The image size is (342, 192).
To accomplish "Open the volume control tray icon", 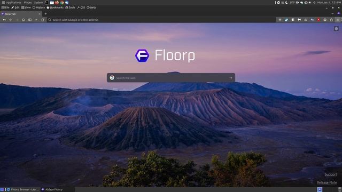I will pyautogui.click(x=310, y=2).
